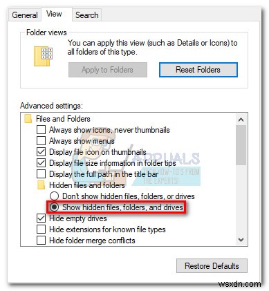The width and height of the screenshot is (269, 291).
Task: Toggle Display file size information in folder tips
Action: 41,163
